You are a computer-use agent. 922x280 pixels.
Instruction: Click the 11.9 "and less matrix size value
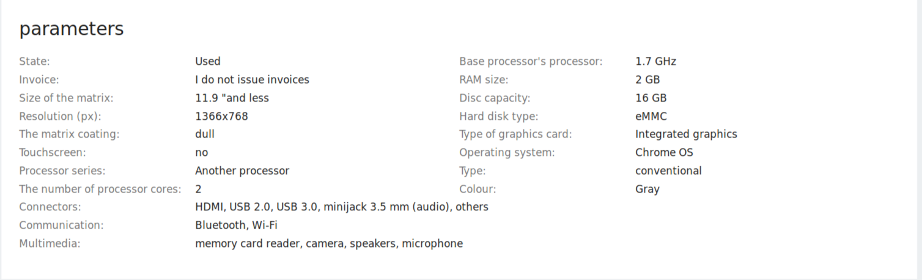tap(232, 98)
